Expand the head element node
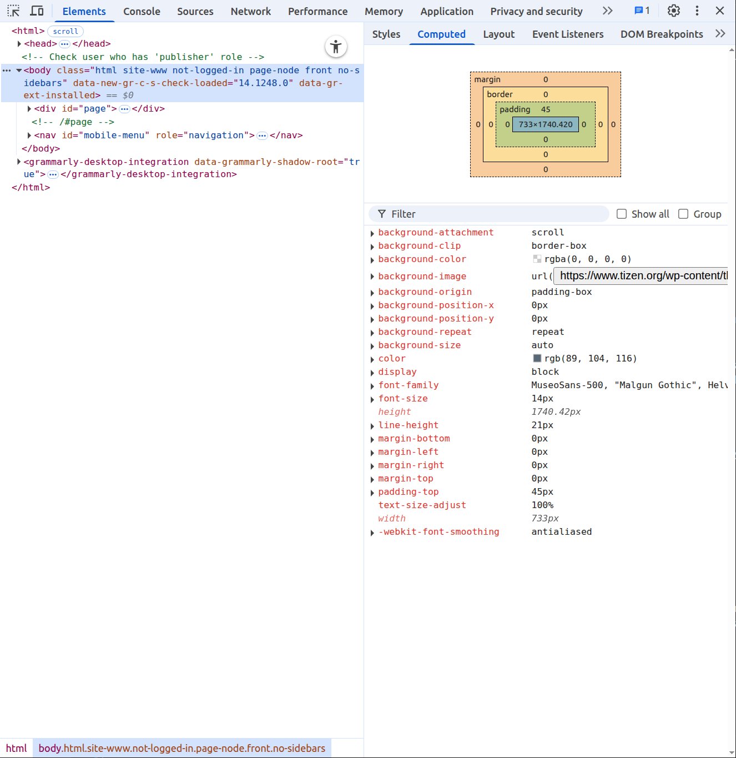The width and height of the screenshot is (736, 758). click(x=19, y=44)
